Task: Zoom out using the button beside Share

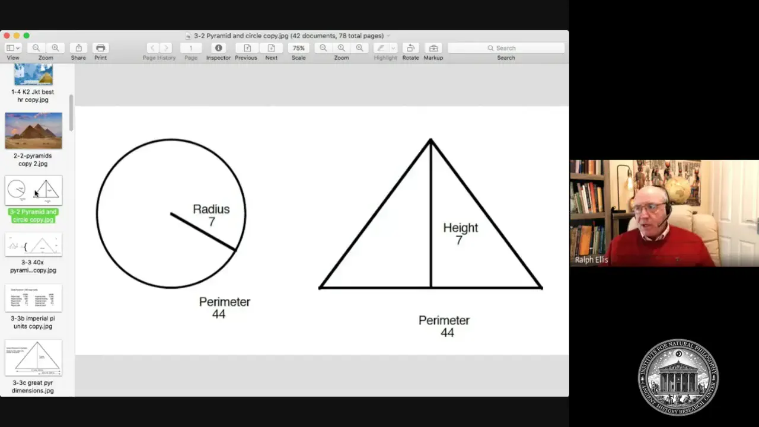Action: pyautogui.click(x=36, y=48)
